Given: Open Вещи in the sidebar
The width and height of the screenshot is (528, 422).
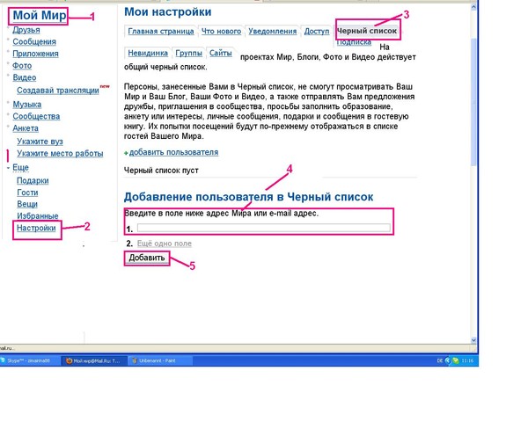Looking at the screenshot, I should pyautogui.click(x=27, y=204).
